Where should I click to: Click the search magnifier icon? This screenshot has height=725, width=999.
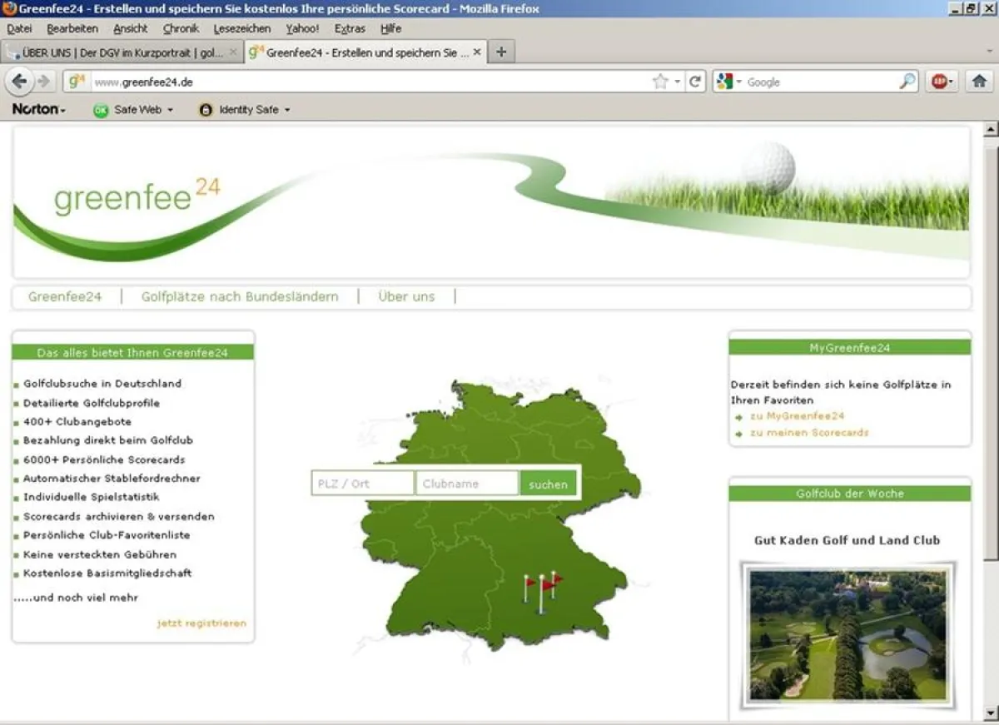point(907,82)
